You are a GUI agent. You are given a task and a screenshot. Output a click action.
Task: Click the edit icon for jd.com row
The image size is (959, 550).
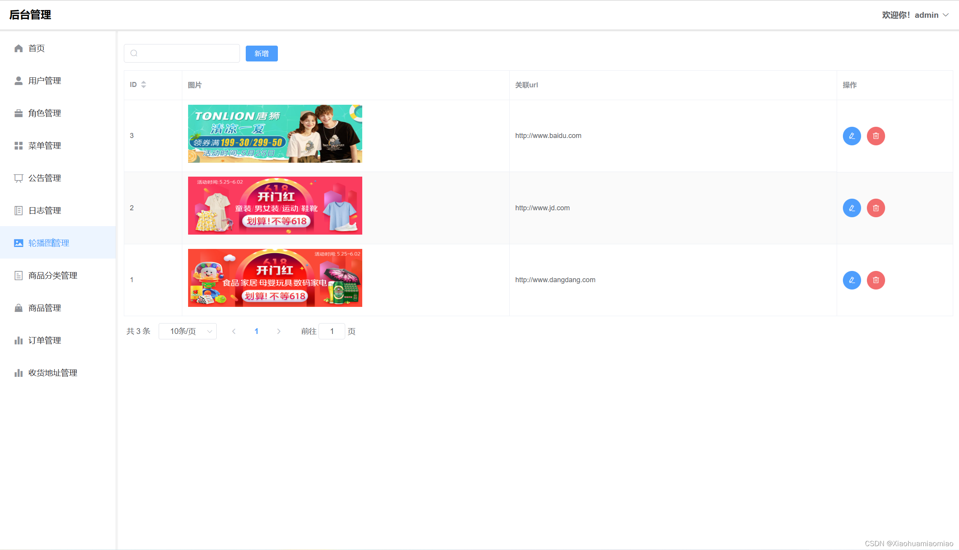(852, 208)
